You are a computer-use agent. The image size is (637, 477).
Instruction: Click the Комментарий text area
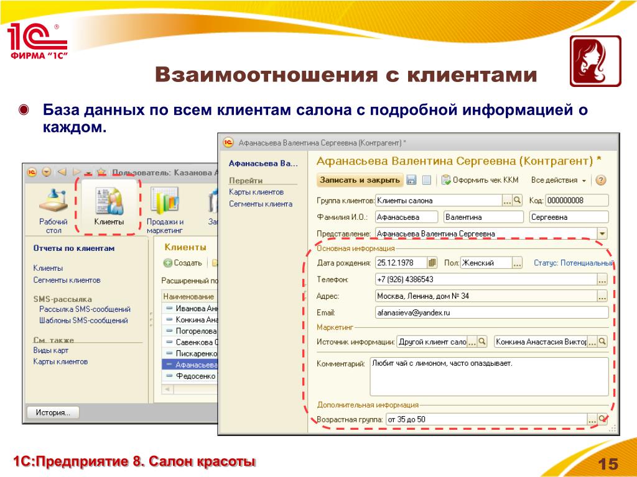tap(489, 376)
